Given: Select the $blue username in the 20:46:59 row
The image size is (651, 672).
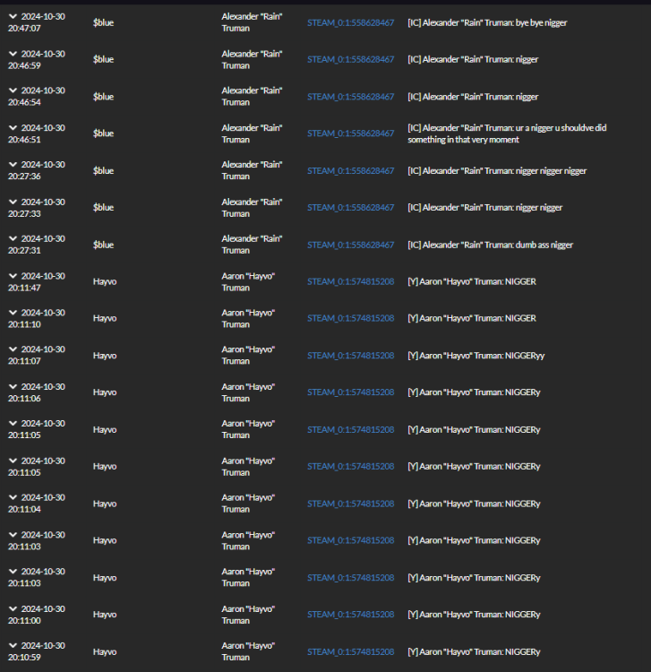Looking at the screenshot, I should tap(103, 59).
